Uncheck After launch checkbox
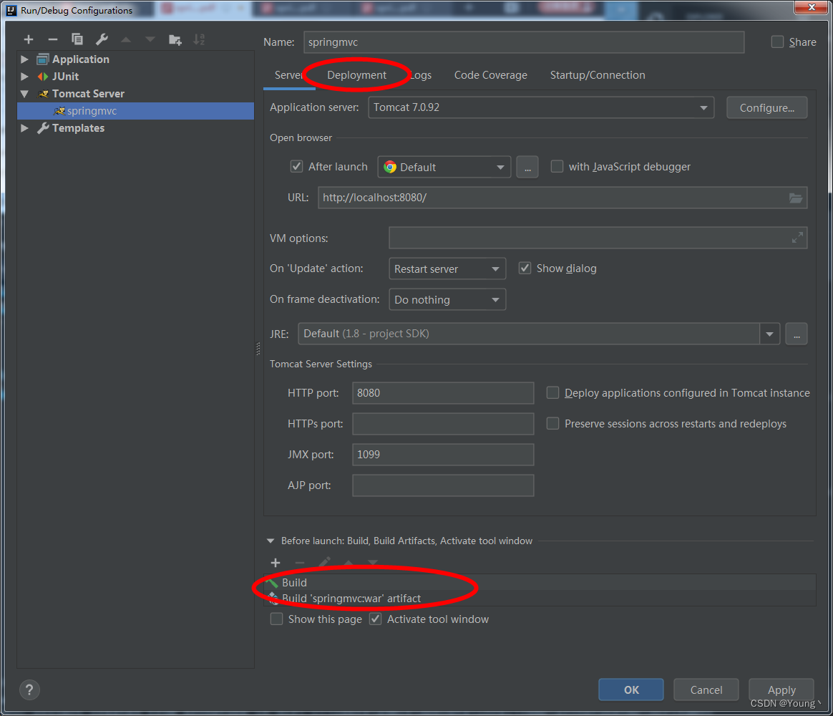 296,167
